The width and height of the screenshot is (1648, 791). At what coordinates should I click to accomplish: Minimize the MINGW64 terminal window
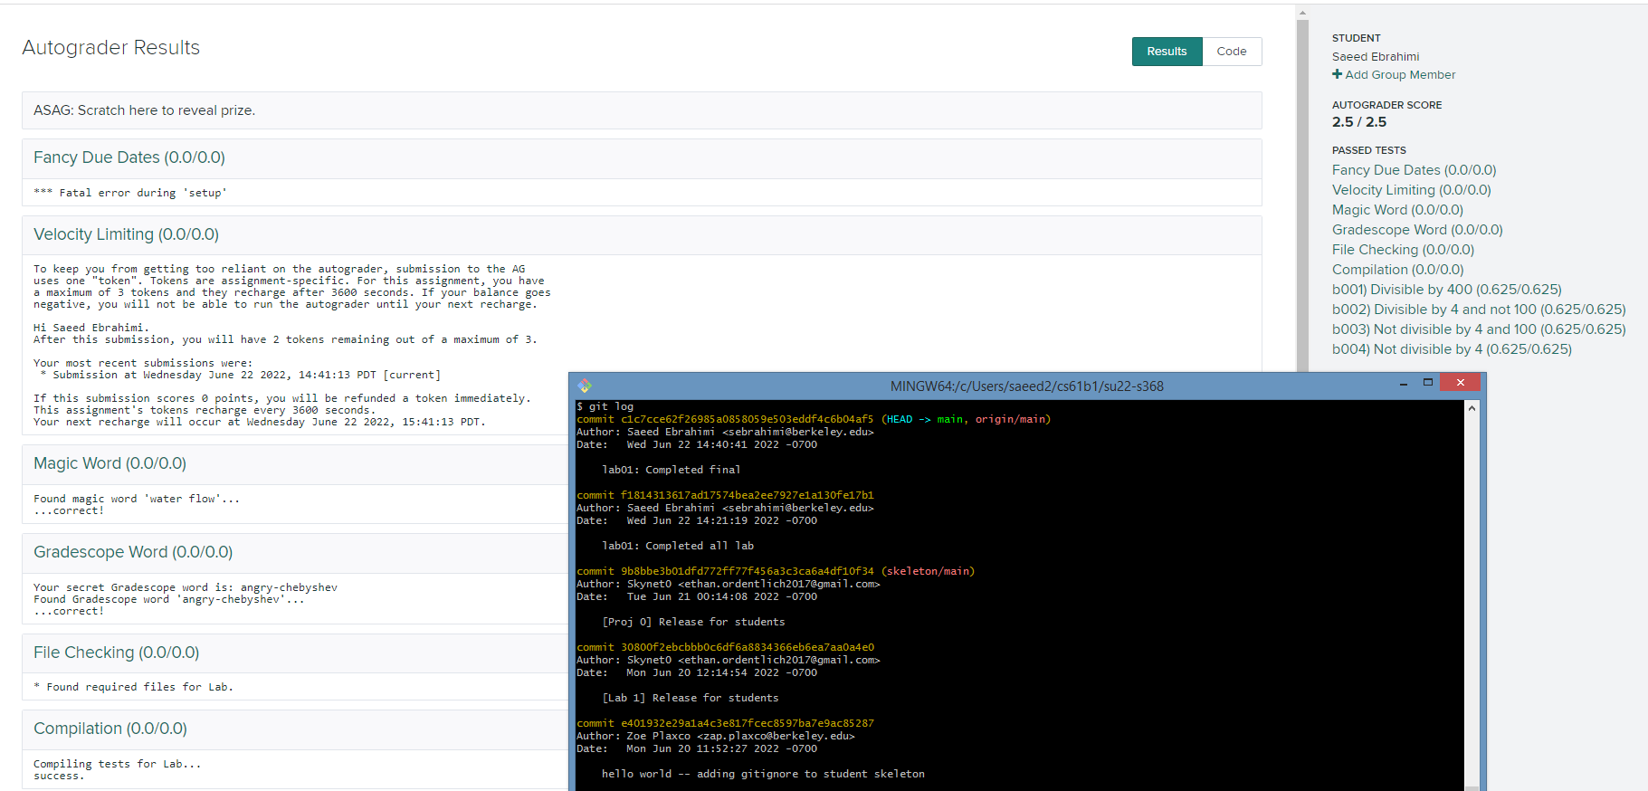(1404, 384)
